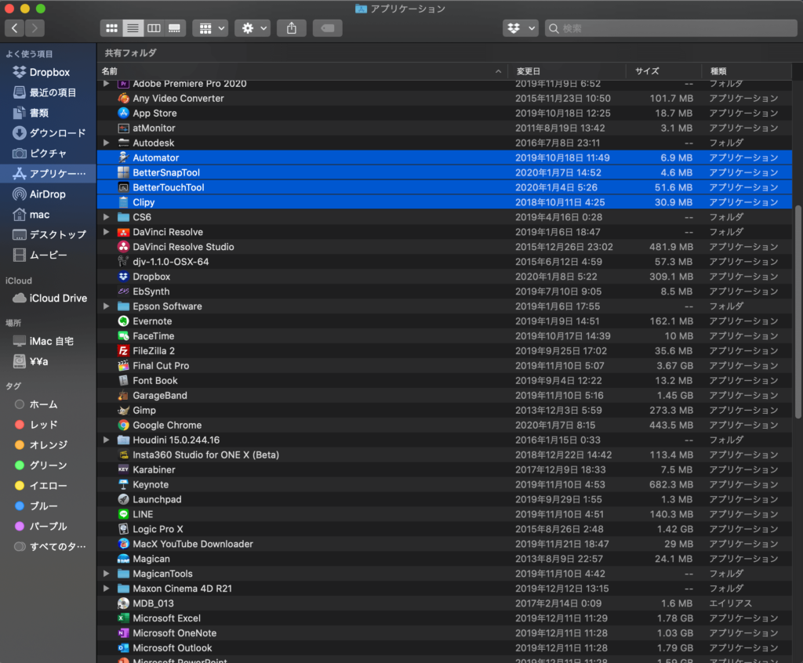Sort by the 名前 column header
Image resolution: width=803 pixels, height=663 pixels.
click(302, 71)
